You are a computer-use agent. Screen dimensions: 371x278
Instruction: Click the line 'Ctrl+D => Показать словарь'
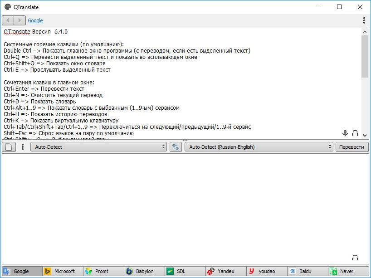click(x=40, y=102)
